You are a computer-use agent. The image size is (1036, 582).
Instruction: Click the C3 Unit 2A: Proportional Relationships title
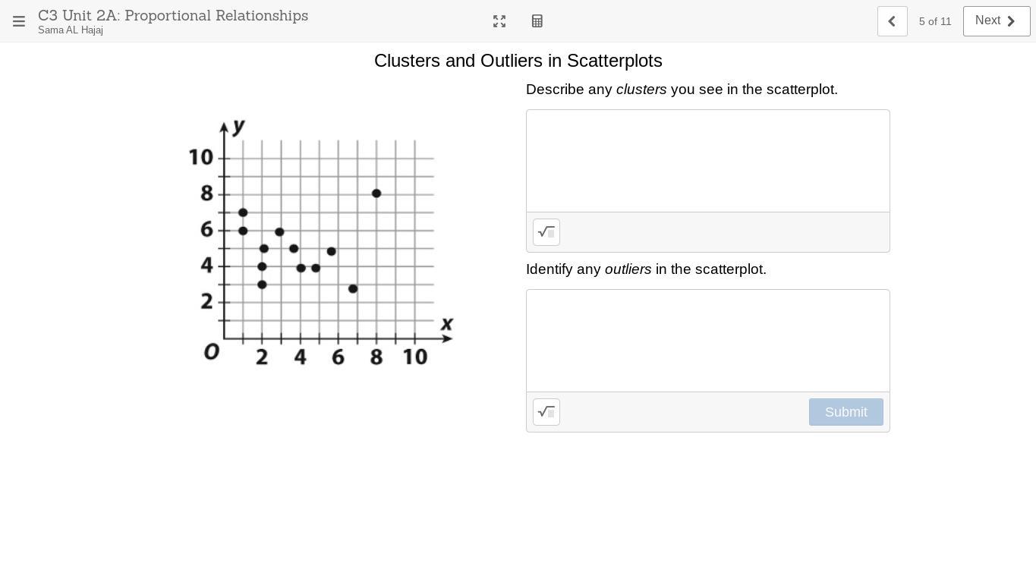173,15
